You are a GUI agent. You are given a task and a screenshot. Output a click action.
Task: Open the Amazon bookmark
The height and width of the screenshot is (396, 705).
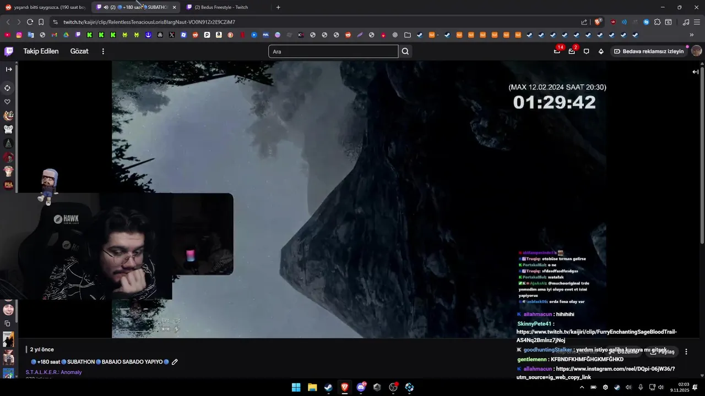(x=219, y=35)
